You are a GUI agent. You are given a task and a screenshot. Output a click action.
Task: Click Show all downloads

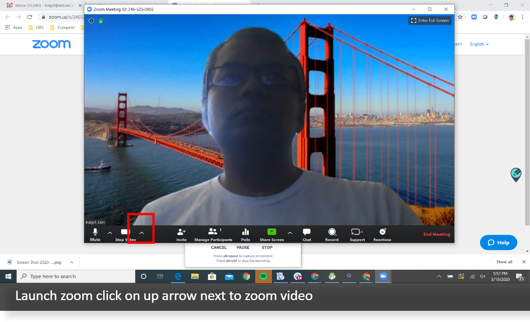pyautogui.click(x=504, y=262)
